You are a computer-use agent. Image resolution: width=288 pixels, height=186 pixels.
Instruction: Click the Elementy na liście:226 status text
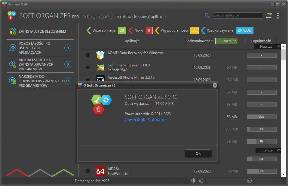pos(92,181)
